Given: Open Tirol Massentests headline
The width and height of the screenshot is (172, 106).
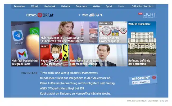Looking at the screenshot, I should [x=69, y=73].
